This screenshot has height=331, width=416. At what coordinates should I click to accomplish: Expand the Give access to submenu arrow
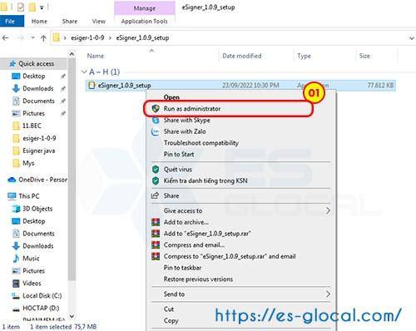pyautogui.click(x=328, y=210)
